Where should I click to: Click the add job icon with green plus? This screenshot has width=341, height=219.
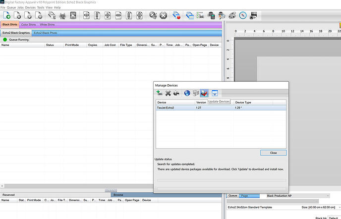pos(7,15)
